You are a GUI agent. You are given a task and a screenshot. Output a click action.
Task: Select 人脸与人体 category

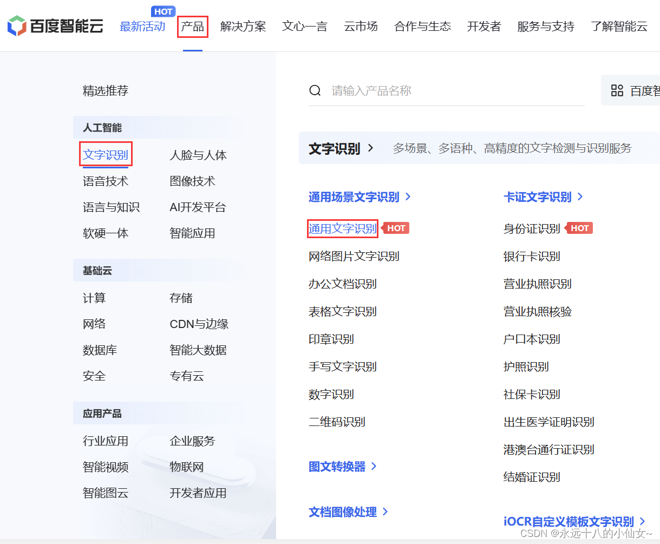198,155
